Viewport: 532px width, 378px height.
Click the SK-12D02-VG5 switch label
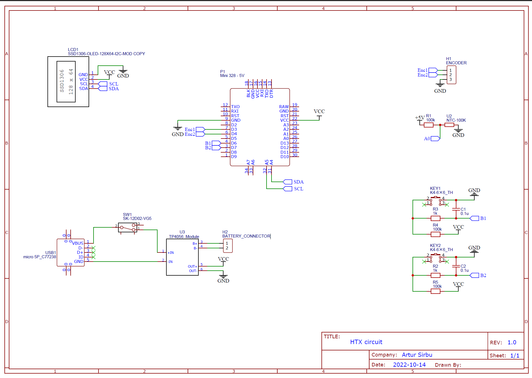tap(137, 219)
